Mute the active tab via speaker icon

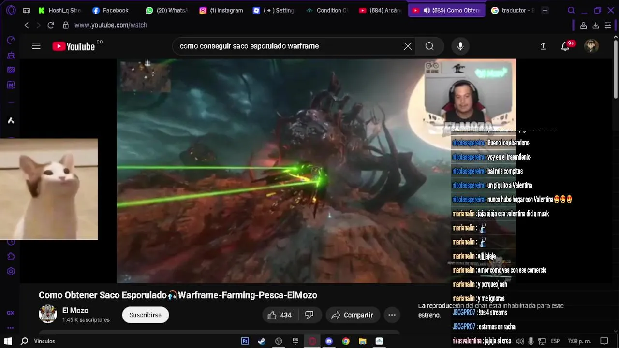(x=427, y=10)
